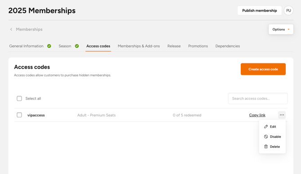Click the Create access code button
Image resolution: width=301 pixels, height=174 pixels.
point(263,69)
